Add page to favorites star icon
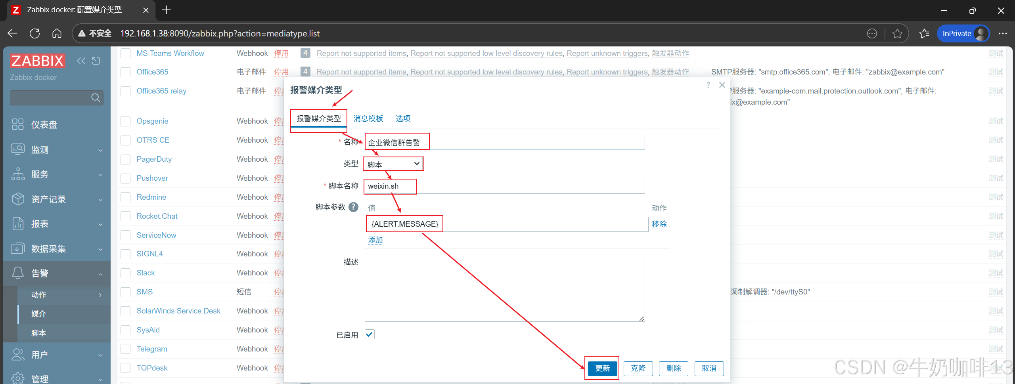Image resolution: width=1015 pixels, height=384 pixels. [897, 34]
